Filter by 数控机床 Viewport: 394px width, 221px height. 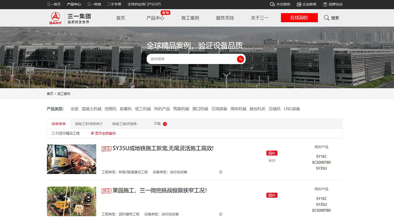click(x=257, y=109)
